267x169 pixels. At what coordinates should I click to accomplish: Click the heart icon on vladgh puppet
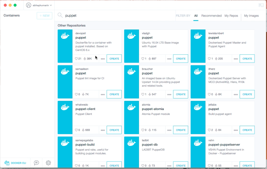pos(143,59)
